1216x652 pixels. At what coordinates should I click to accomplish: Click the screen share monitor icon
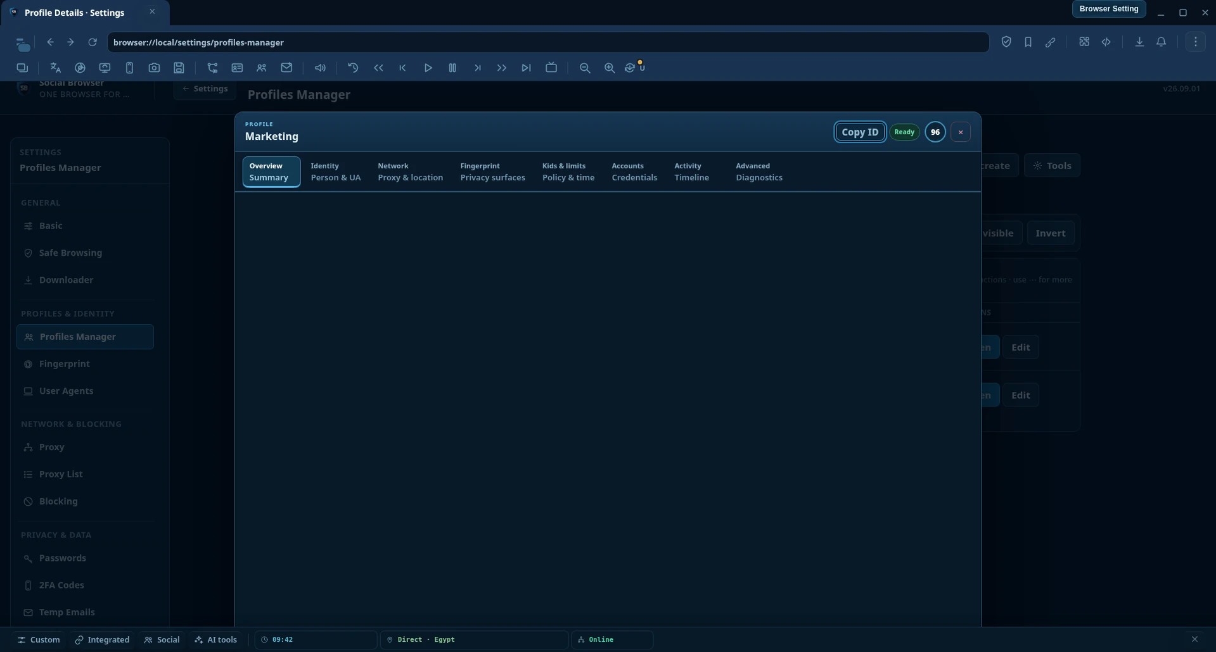tap(105, 68)
